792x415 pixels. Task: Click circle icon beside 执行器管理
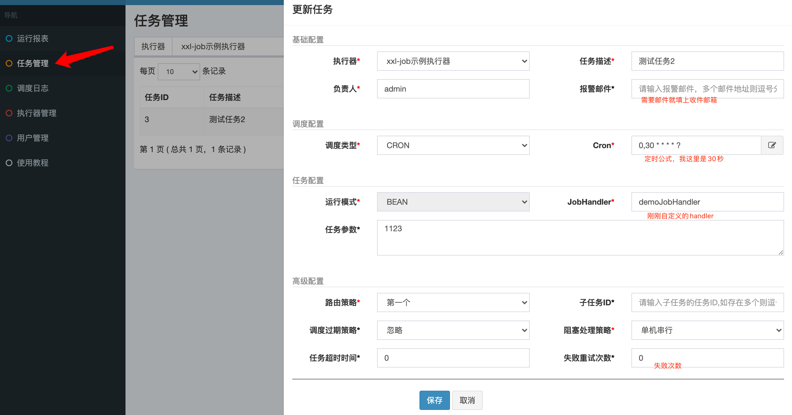(9, 113)
